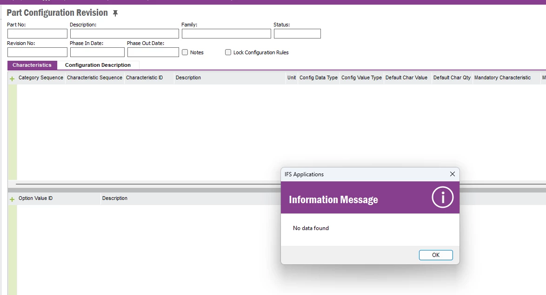Click the pin icon beside Part Configuration Revision

point(115,13)
